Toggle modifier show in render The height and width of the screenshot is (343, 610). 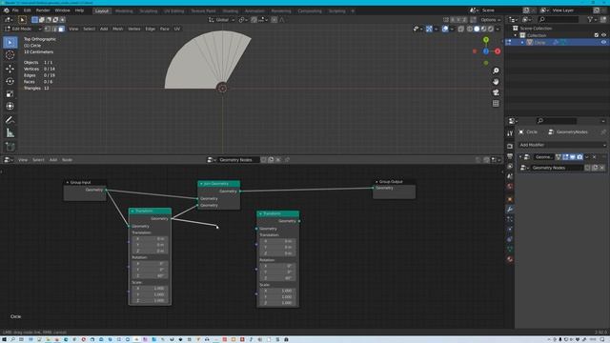coord(579,157)
